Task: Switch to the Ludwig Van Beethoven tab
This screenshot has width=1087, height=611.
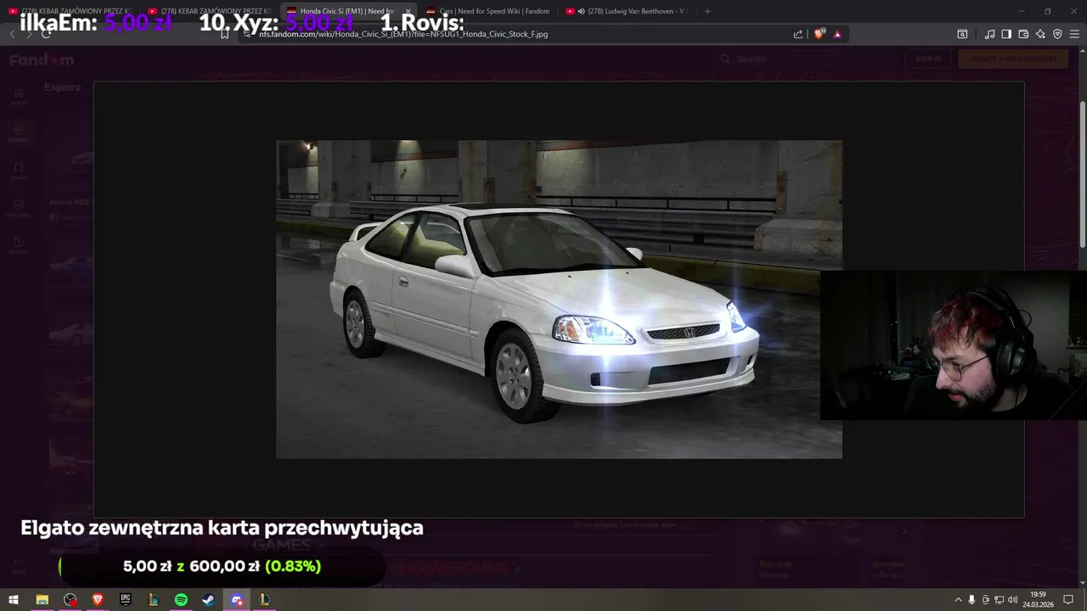Action: (627, 11)
